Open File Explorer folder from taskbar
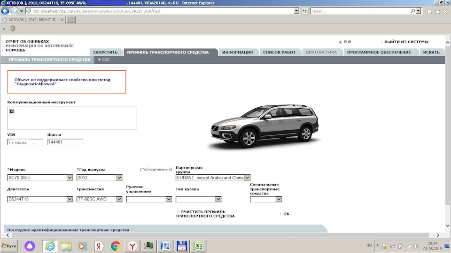This screenshot has width=451, height=253. click(66, 246)
